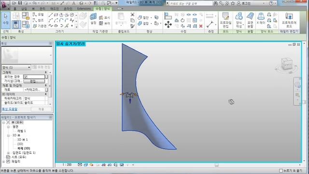Open the '양식 (1)' type filter dropdown
309x174 pixels.
point(16,67)
